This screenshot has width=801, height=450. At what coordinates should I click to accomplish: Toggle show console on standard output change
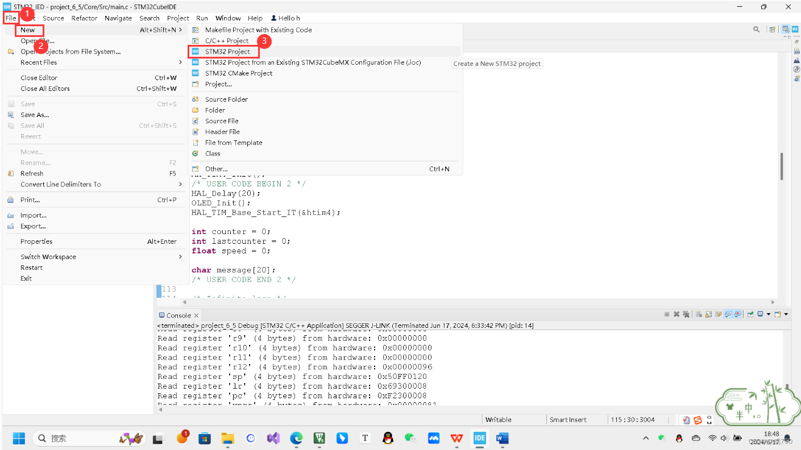pyautogui.click(x=728, y=314)
